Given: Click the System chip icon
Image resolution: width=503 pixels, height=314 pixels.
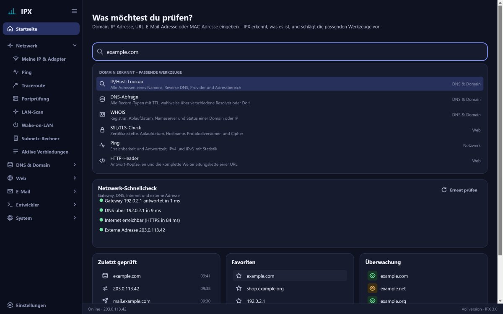Looking at the screenshot, I should click(x=10, y=218).
